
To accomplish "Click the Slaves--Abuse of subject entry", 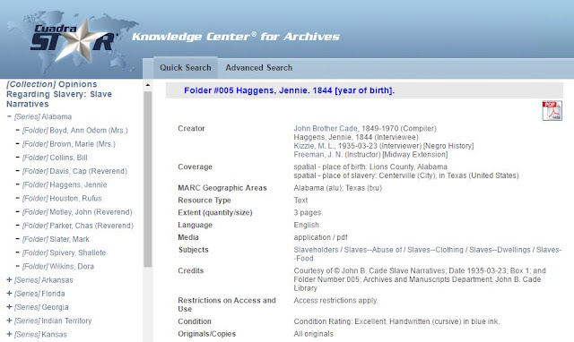I will [373, 250].
